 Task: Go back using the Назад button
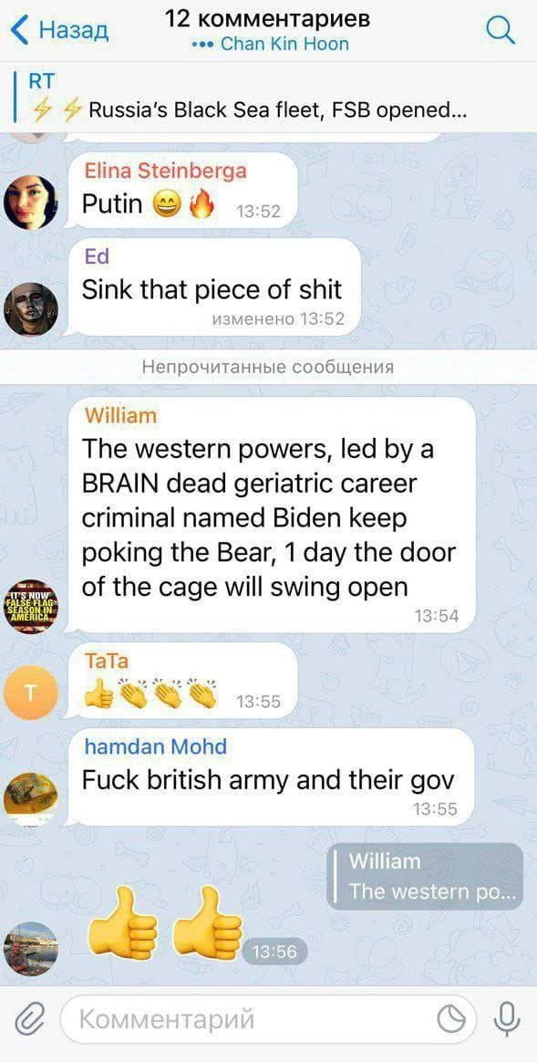click(x=59, y=30)
